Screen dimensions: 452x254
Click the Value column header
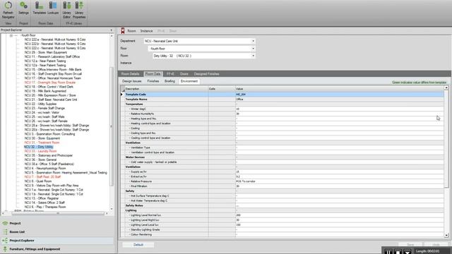click(340, 89)
